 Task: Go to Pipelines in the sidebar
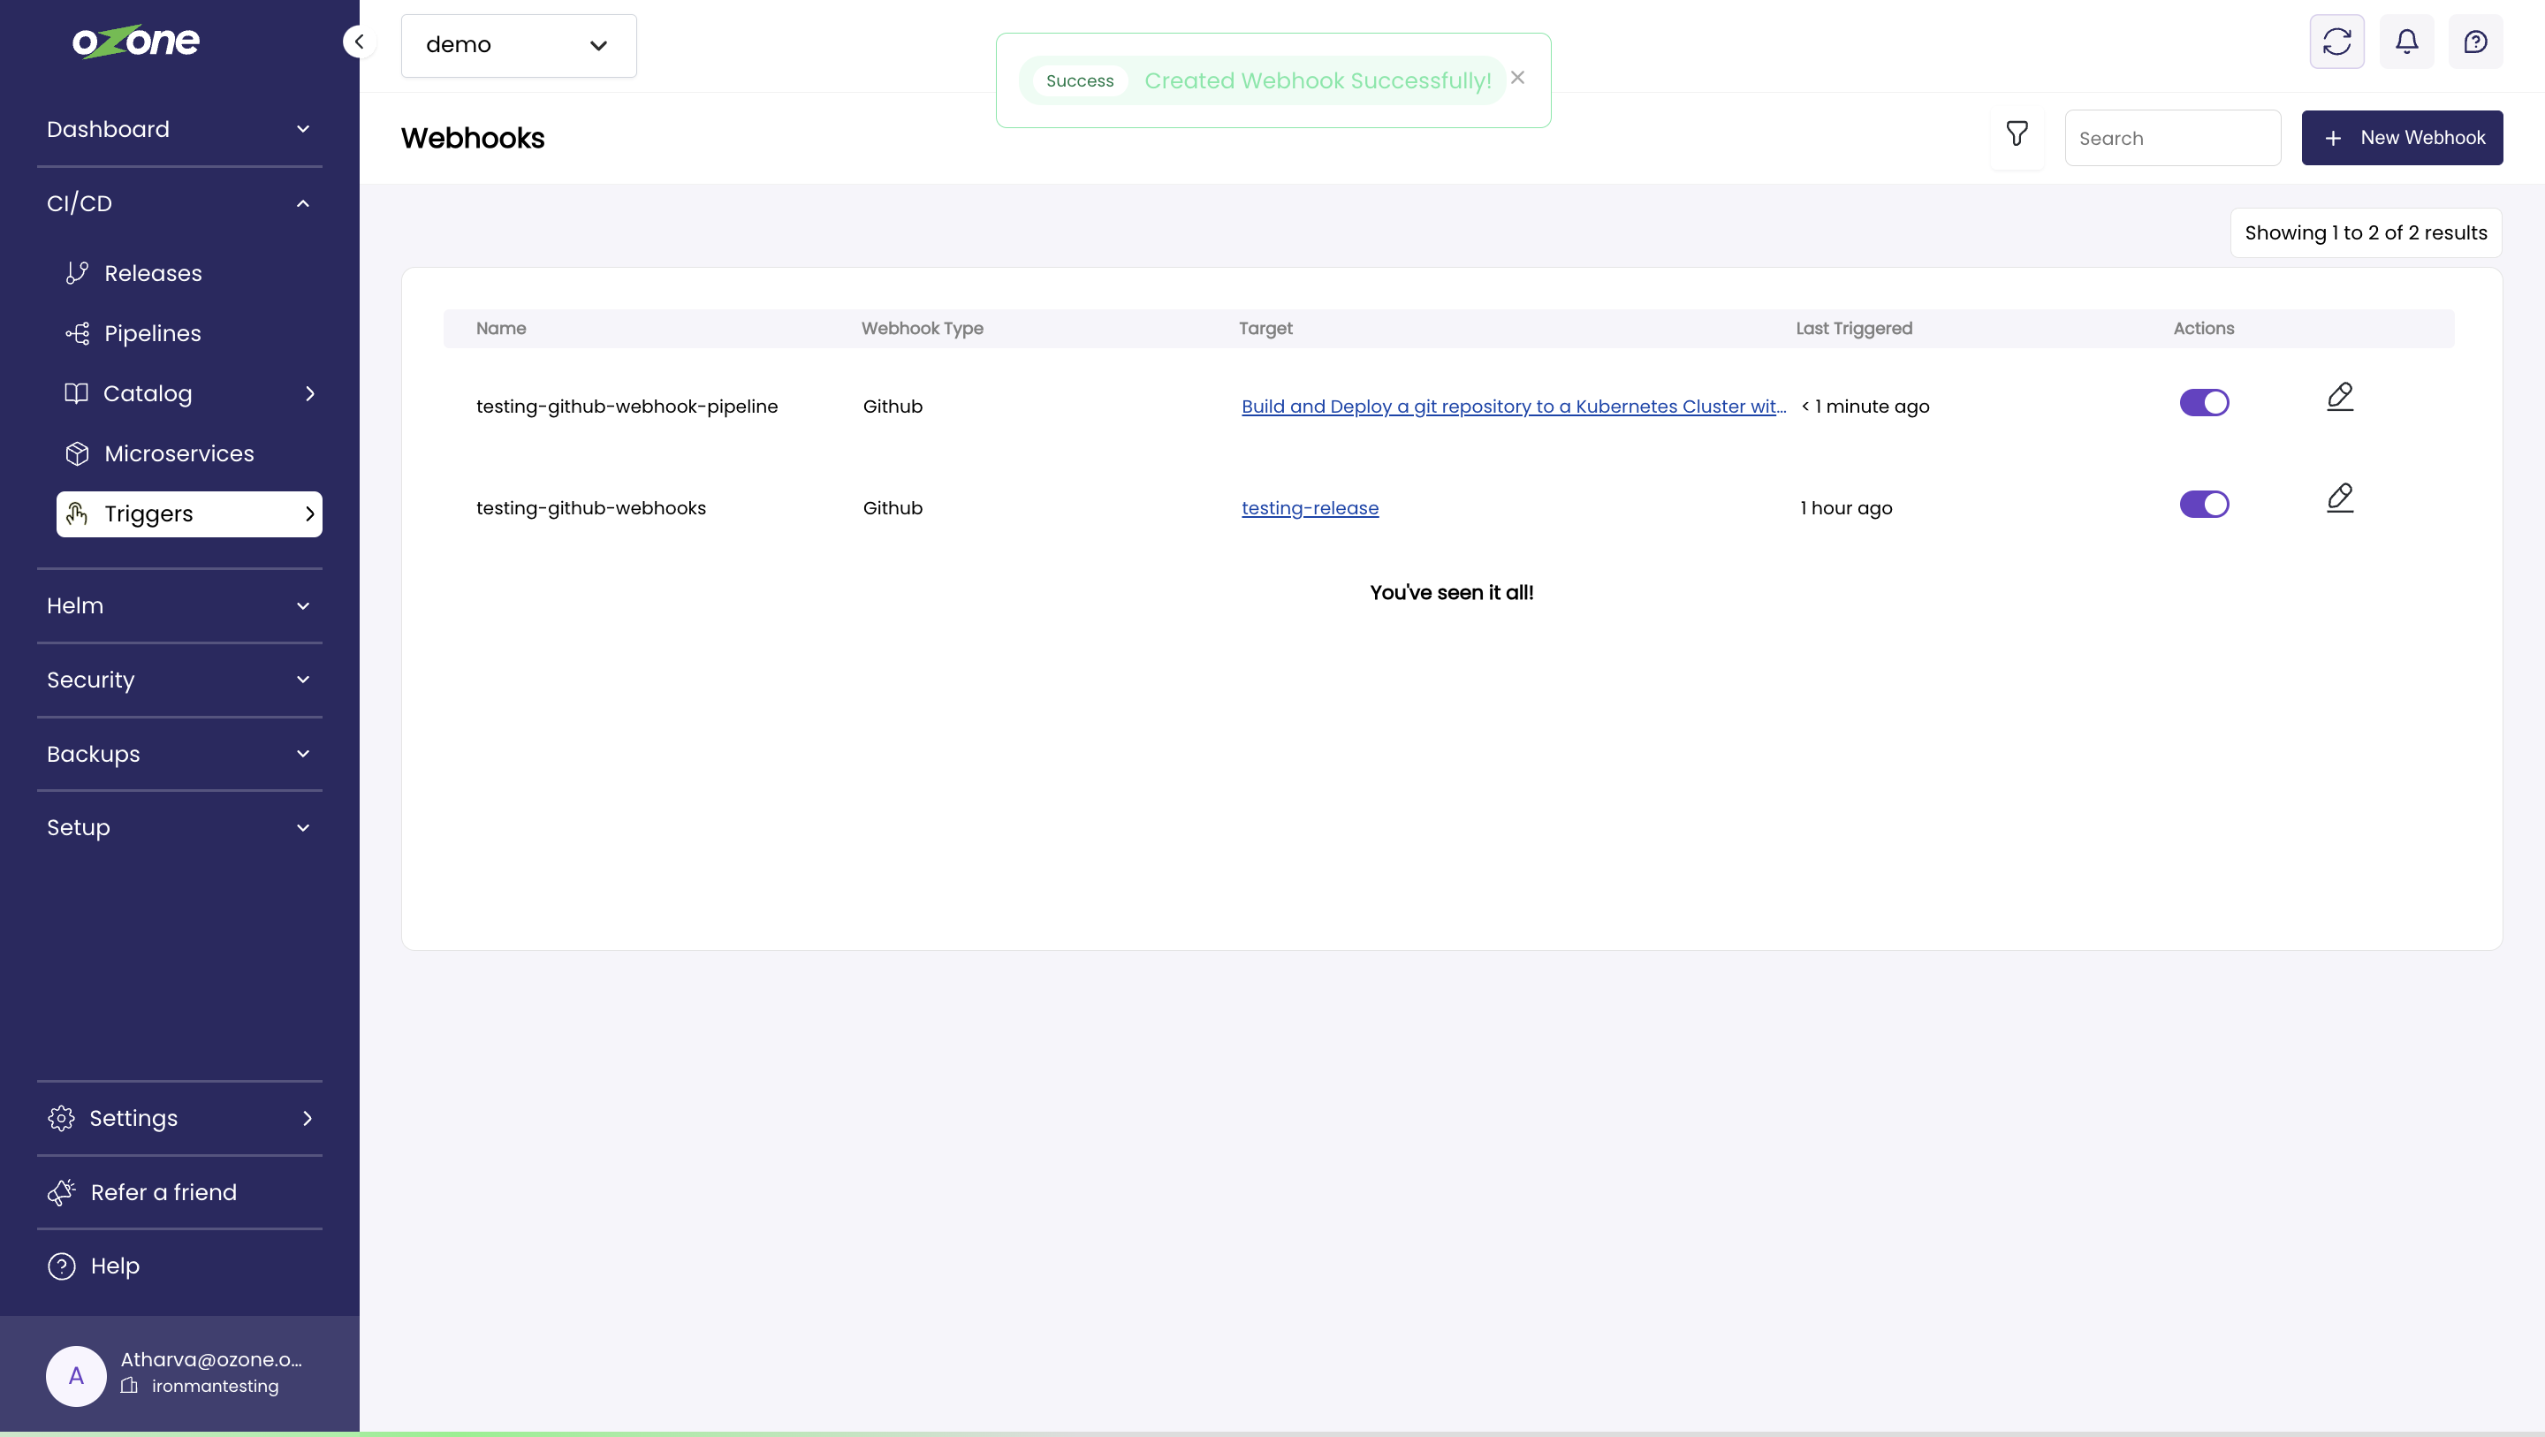coord(152,334)
